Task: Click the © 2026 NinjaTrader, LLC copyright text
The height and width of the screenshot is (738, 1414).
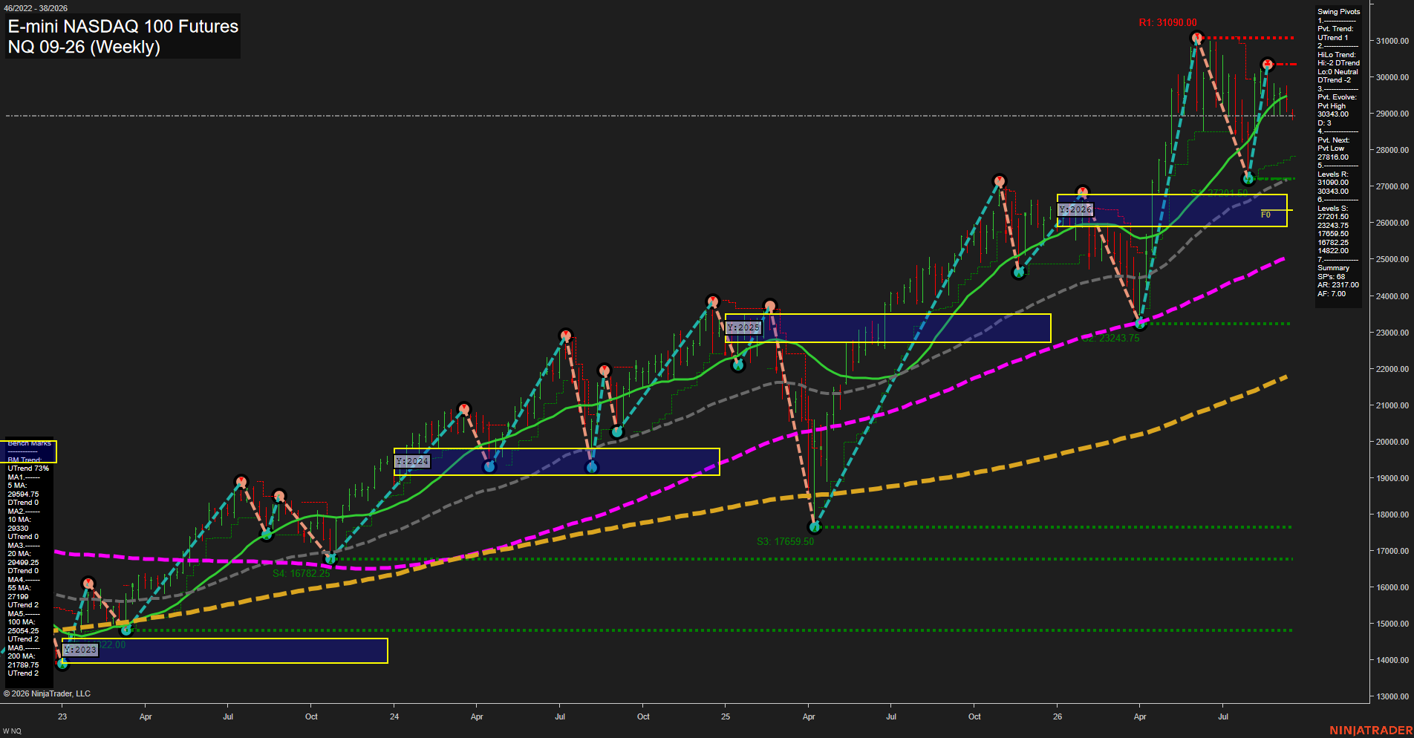Action: pos(47,693)
